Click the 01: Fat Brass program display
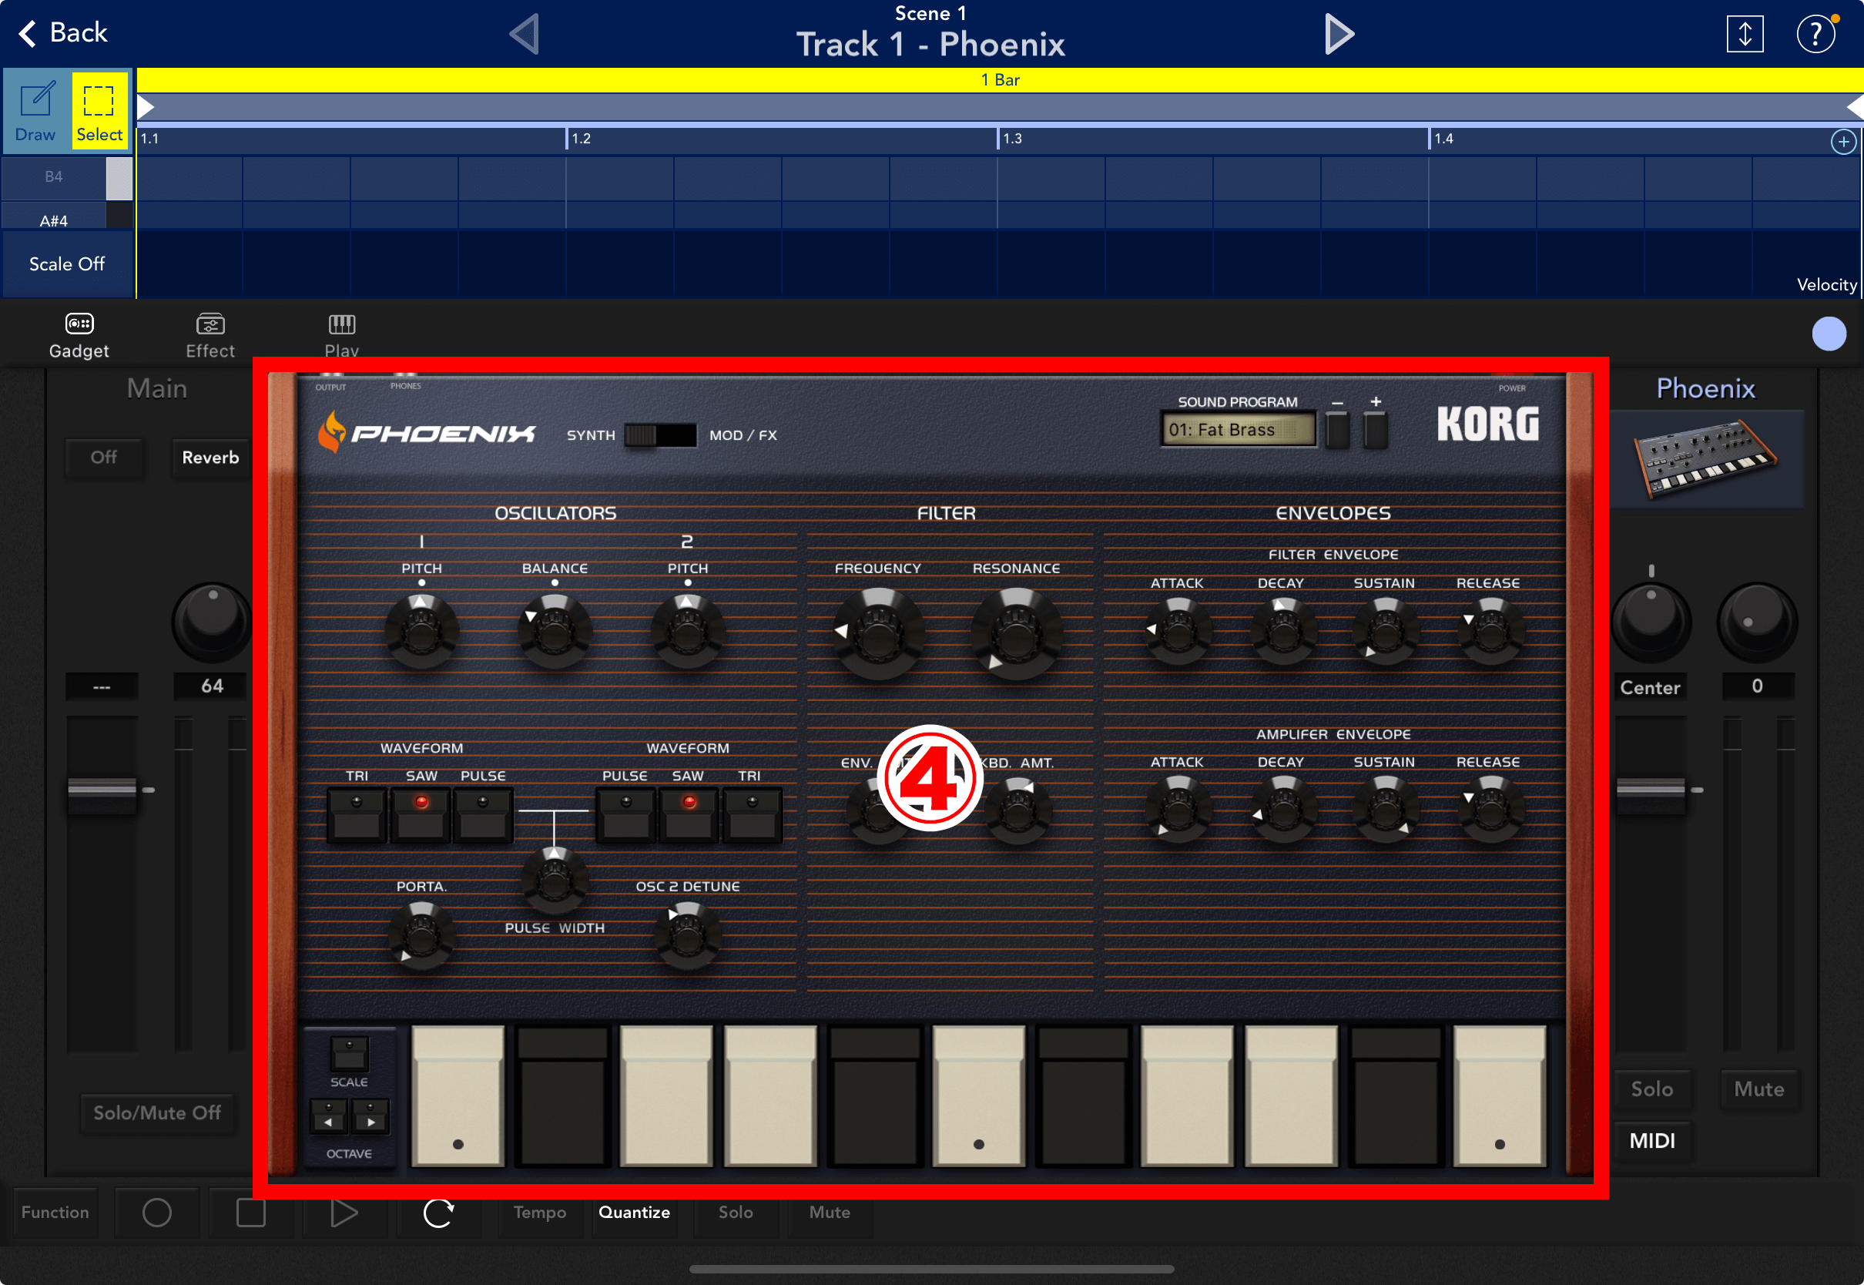The width and height of the screenshot is (1864, 1285). [1238, 429]
